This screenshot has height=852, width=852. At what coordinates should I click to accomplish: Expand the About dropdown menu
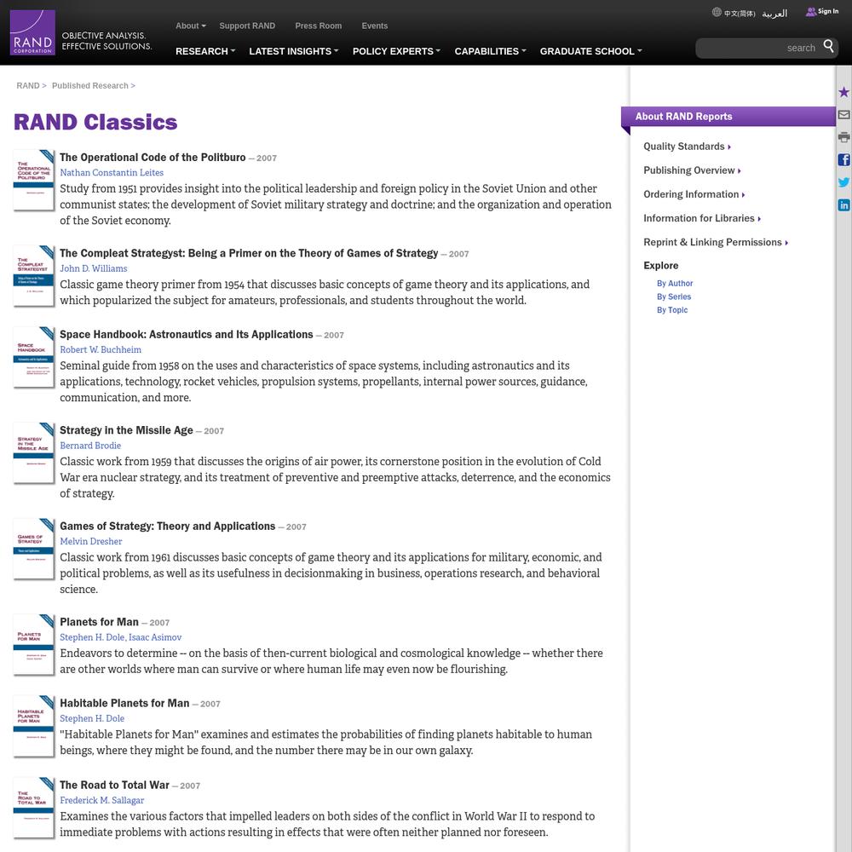pyautogui.click(x=191, y=26)
